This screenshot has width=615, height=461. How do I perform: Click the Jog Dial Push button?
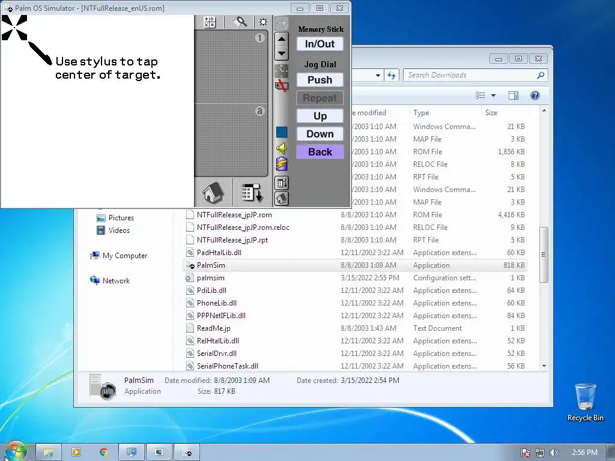320,80
